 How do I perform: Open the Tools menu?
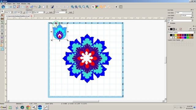[18, 4]
